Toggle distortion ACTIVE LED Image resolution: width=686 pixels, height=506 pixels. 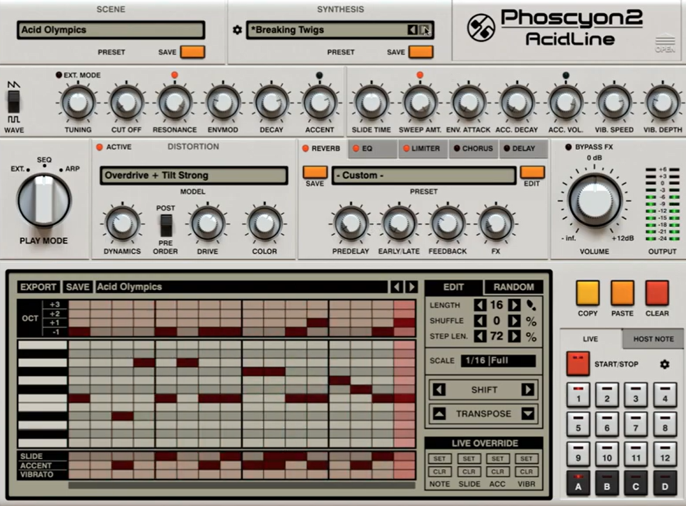point(100,147)
